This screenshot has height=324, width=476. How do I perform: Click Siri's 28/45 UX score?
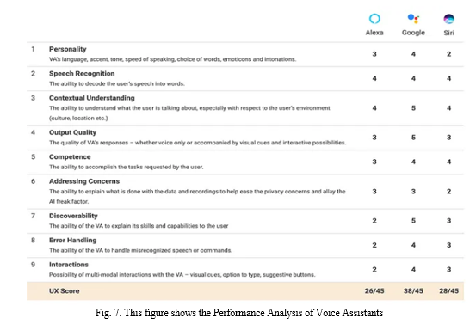click(x=448, y=291)
